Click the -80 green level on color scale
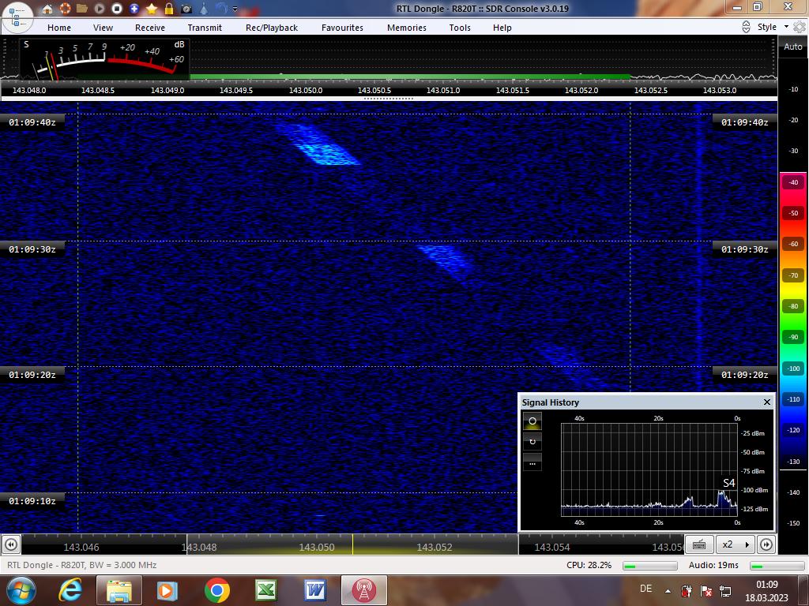The height and width of the screenshot is (606, 809). click(793, 306)
